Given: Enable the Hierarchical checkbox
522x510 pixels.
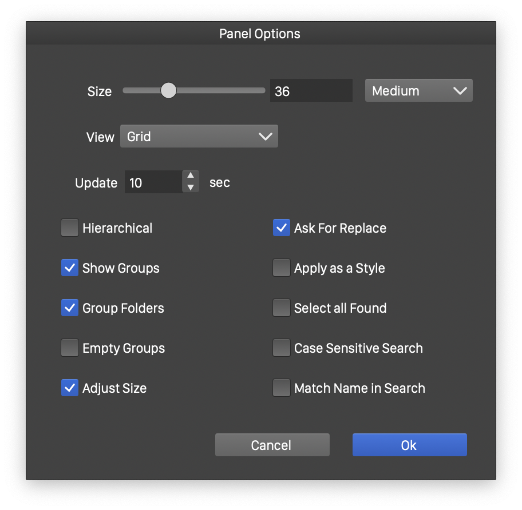Looking at the screenshot, I should tap(70, 228).
